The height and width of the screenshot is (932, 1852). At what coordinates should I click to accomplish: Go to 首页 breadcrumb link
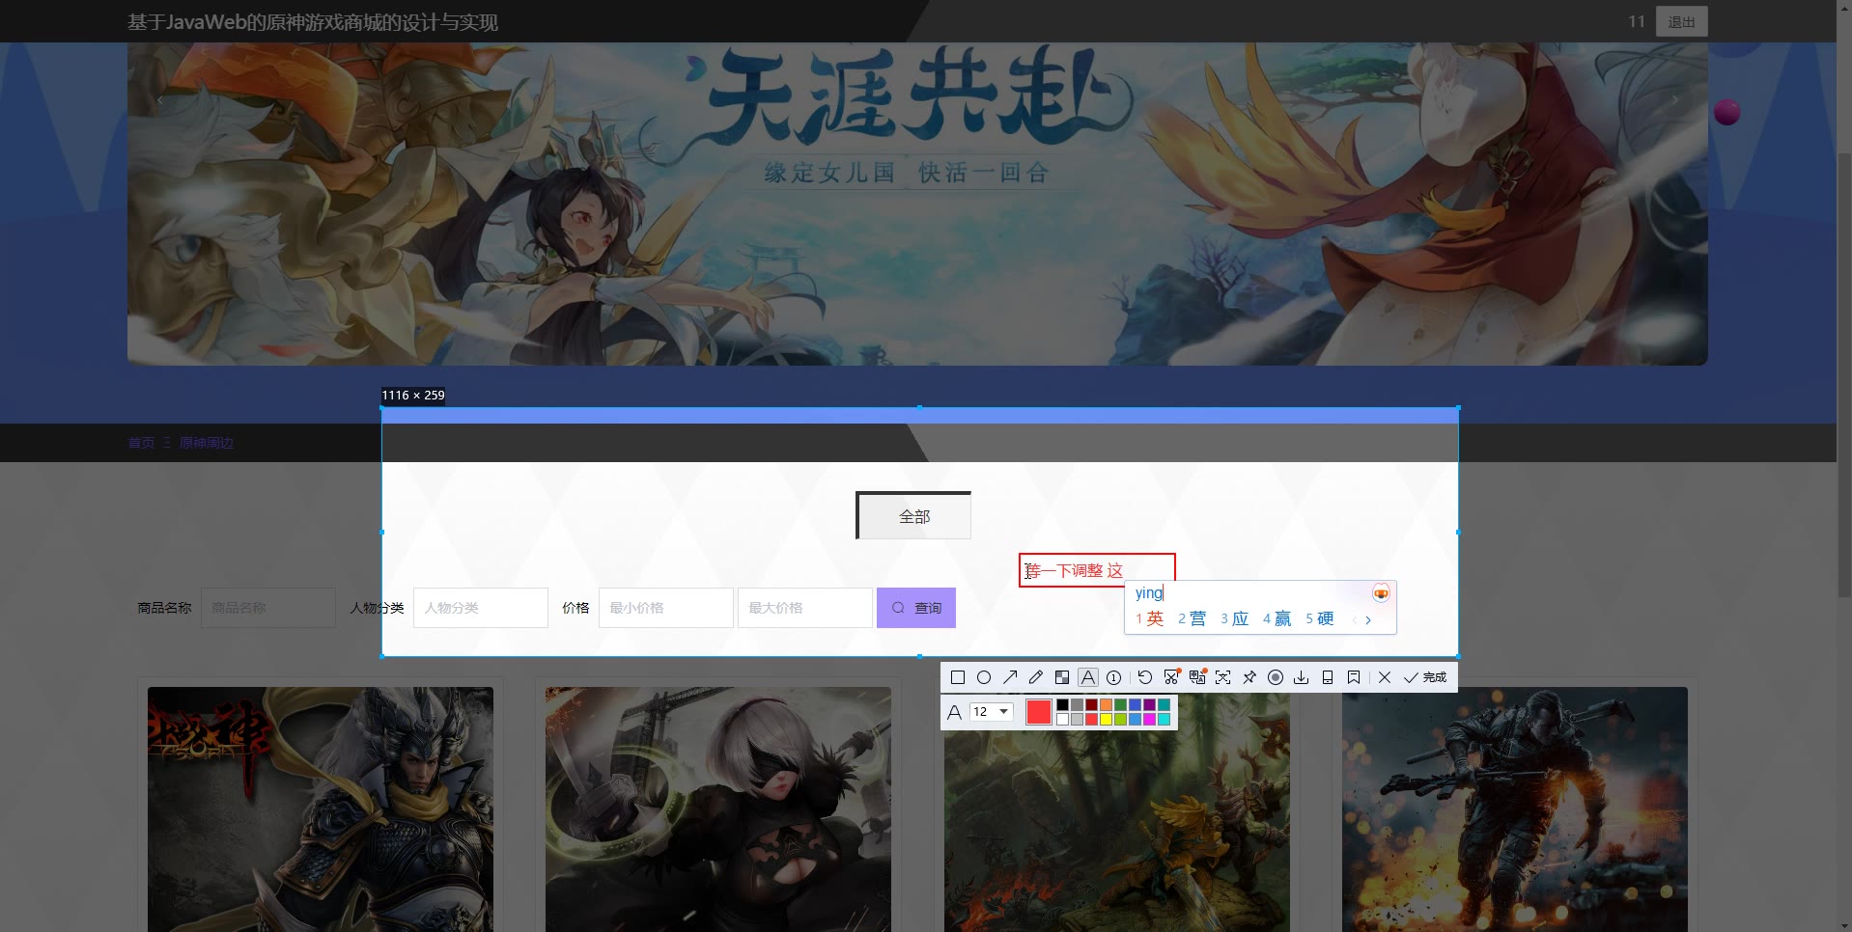click(x=141, y=443)
